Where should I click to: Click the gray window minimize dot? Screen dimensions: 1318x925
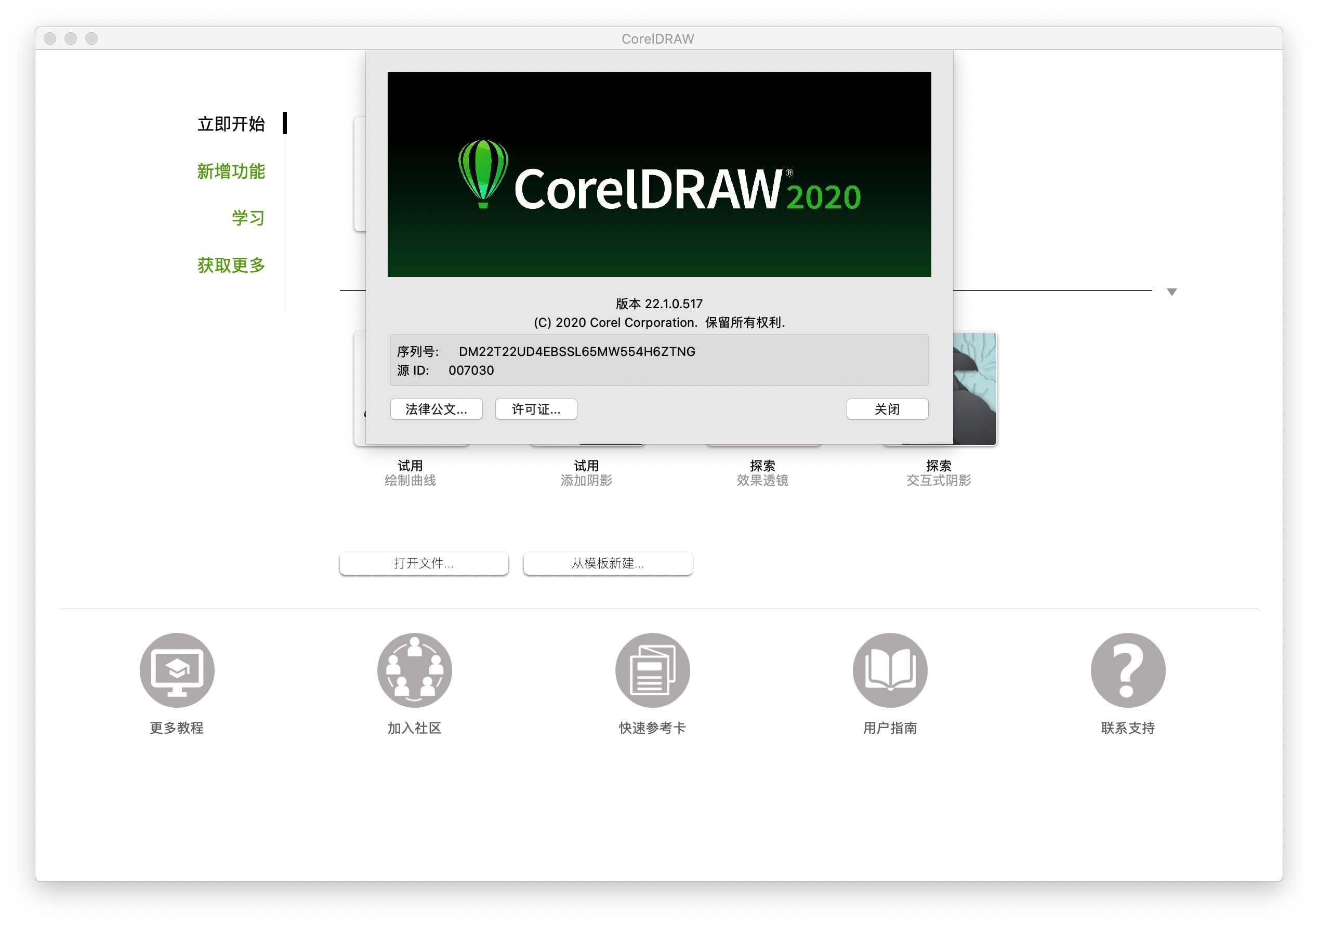(71, 38)
